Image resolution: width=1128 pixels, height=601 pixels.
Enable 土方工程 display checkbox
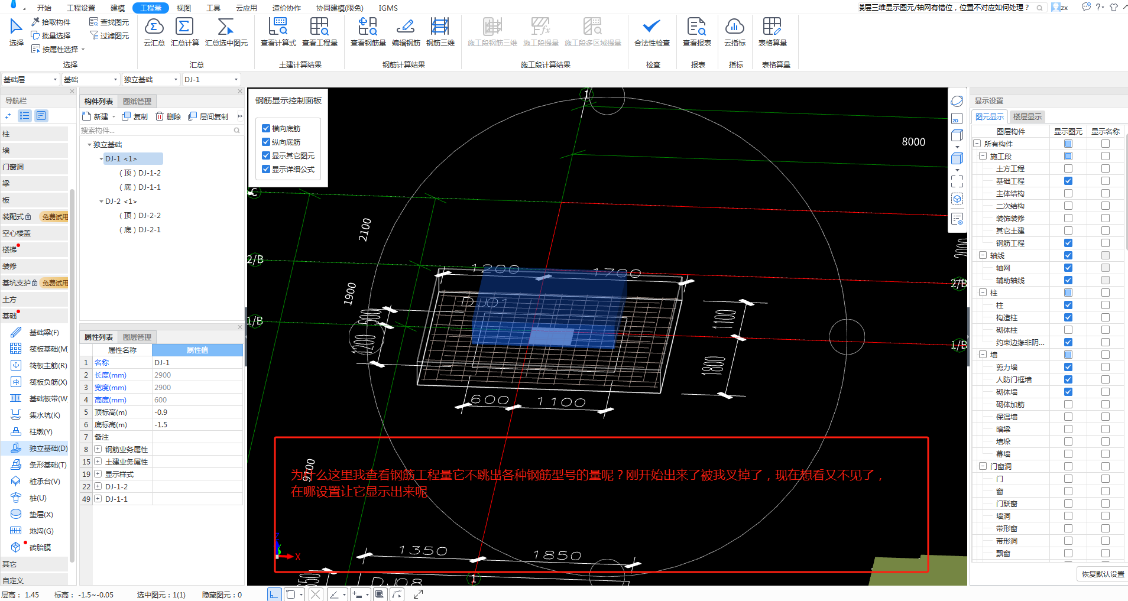point(1068,168)
